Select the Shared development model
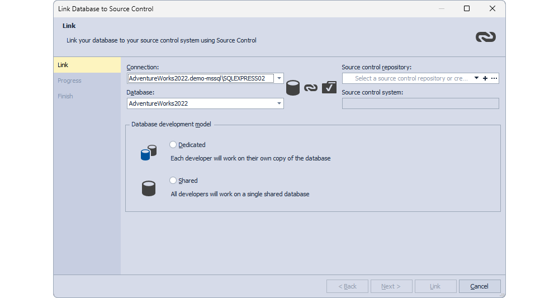Image resolution: width=559 pixels, height=298 pixels. 173,181
